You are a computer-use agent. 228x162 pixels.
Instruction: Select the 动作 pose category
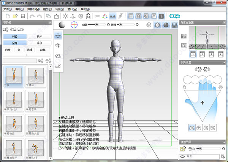pyautogui.click(x=43, y=50)
